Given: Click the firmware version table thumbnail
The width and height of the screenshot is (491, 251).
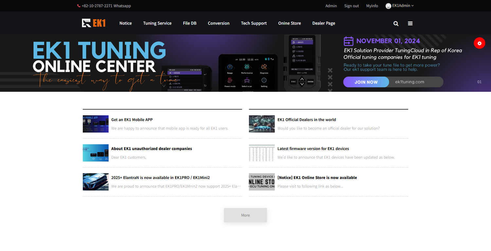Looking at the screenshot, I should pyautogui.click(x=262, y=153).
